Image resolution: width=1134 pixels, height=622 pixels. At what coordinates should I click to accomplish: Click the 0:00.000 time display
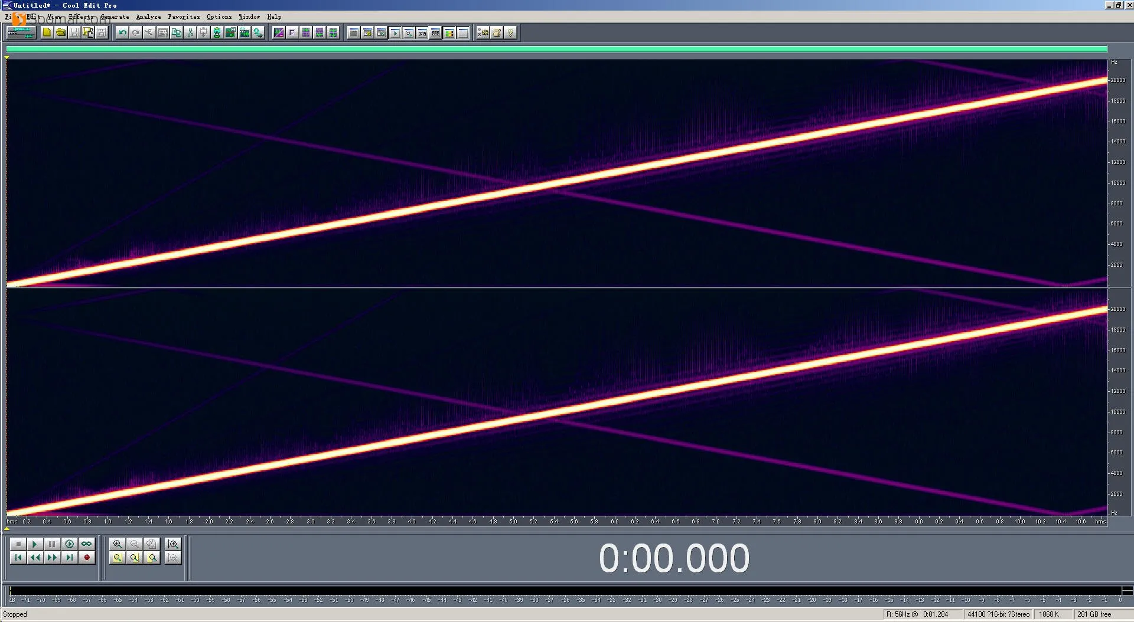(674, 558)
